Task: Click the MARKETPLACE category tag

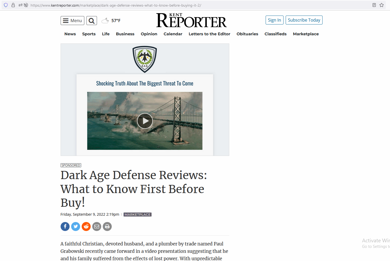Action: (138, 215)
